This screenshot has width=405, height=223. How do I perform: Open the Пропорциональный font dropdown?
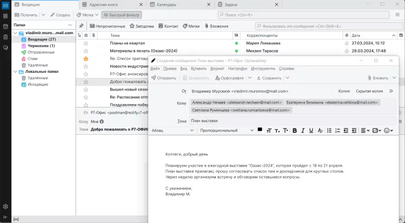(227, 130)
